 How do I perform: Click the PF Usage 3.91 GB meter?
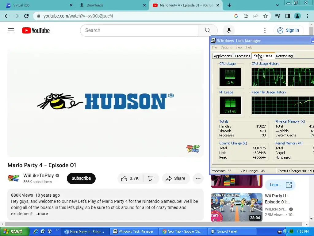[x=230, y=105]
